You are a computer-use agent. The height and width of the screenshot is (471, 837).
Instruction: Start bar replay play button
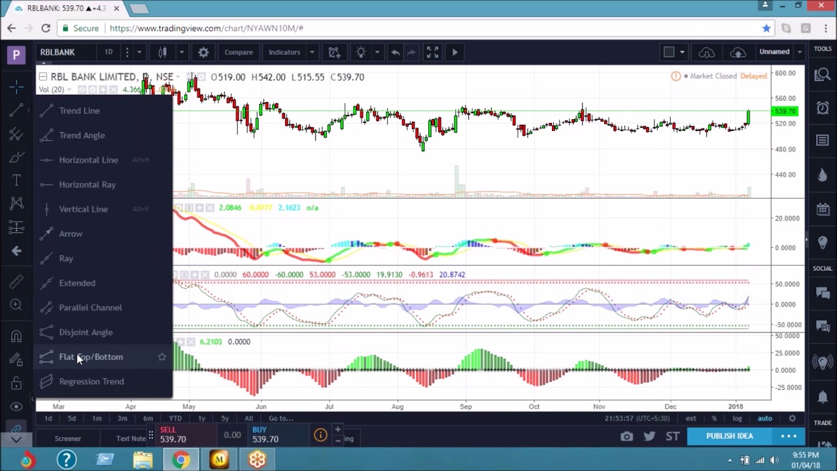click(x=455, y=52)
